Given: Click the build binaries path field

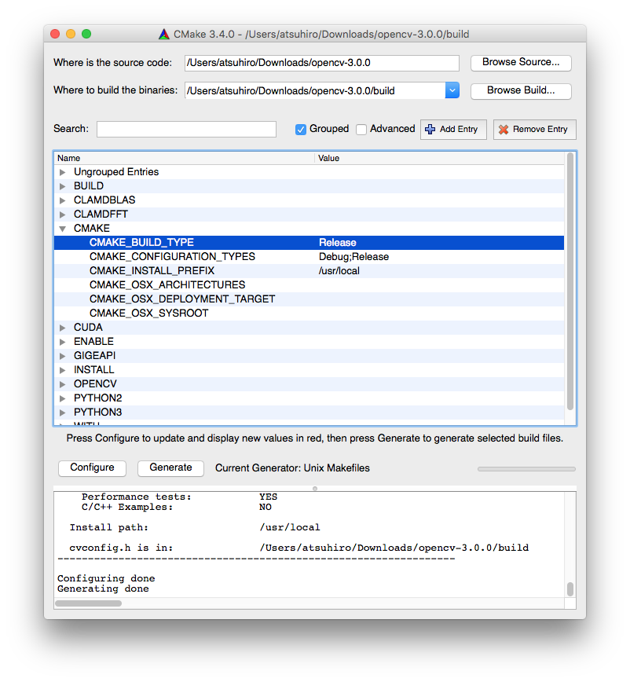Looking at the screenshot, I should [315, 90].
